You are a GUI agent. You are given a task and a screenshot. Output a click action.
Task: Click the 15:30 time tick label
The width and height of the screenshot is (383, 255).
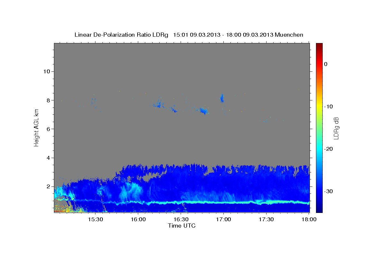point(95,219)
